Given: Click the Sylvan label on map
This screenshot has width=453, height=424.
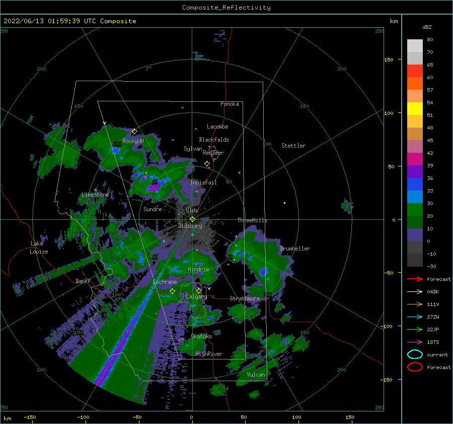Looking at the screenshot, I should click(193, 149).
